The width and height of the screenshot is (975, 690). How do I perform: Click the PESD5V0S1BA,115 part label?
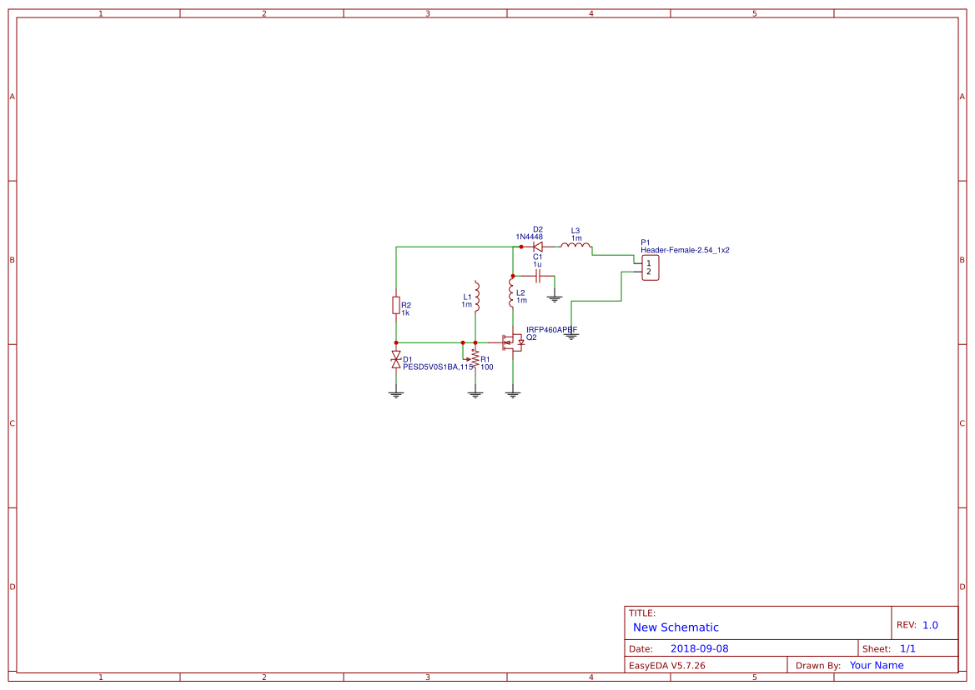pos(438,367)
